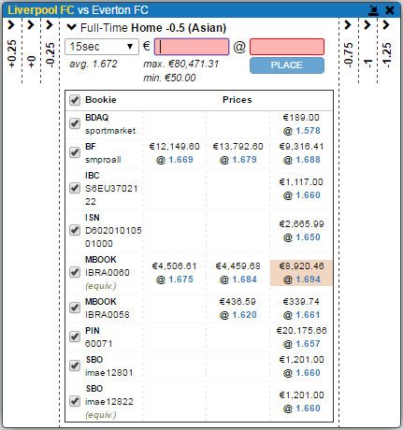The height and width of the screenshot is (430, 403).
Task: Click the €9,316.41 BF amount
Action: (x=301, y=147)
